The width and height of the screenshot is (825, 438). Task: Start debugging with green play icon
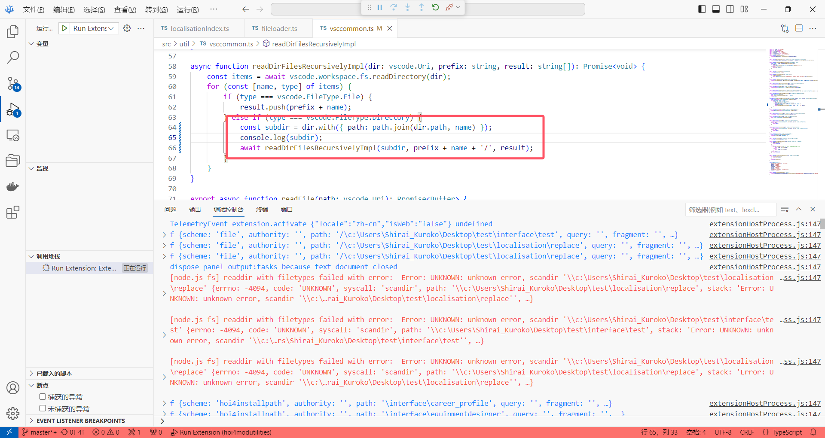pos(64,28)
